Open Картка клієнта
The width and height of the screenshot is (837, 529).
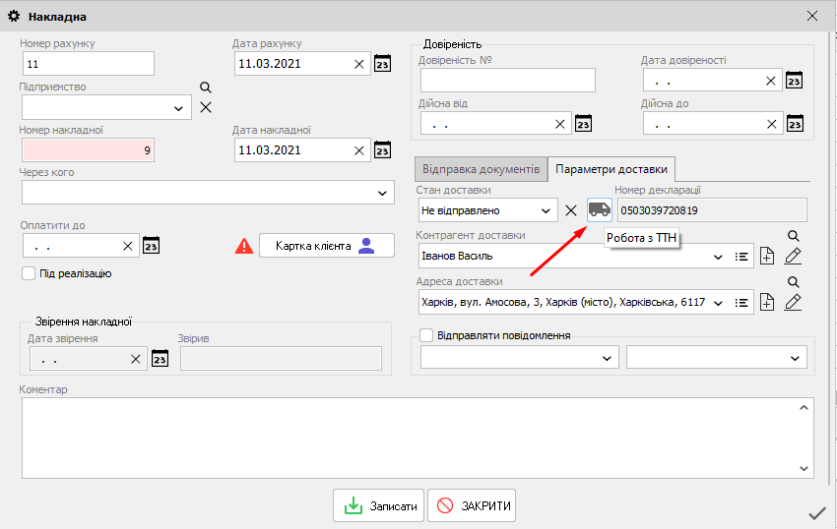pos(325,246)
